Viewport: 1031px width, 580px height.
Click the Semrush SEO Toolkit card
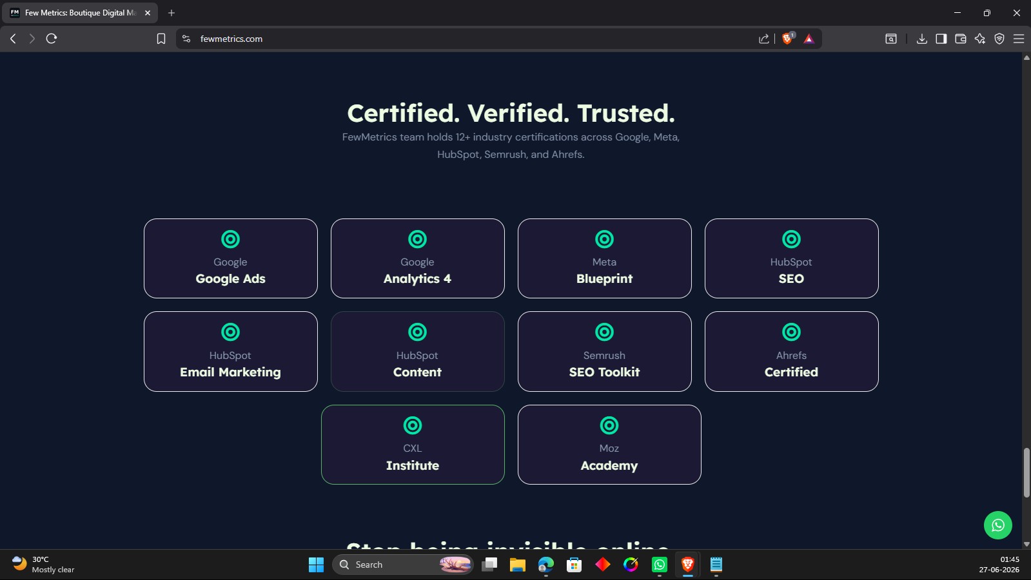point(605,351)
